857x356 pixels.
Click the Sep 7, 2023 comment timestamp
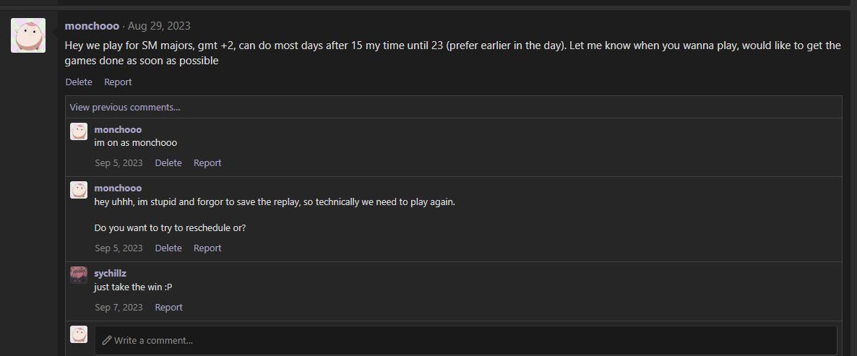tap(119, 308)
